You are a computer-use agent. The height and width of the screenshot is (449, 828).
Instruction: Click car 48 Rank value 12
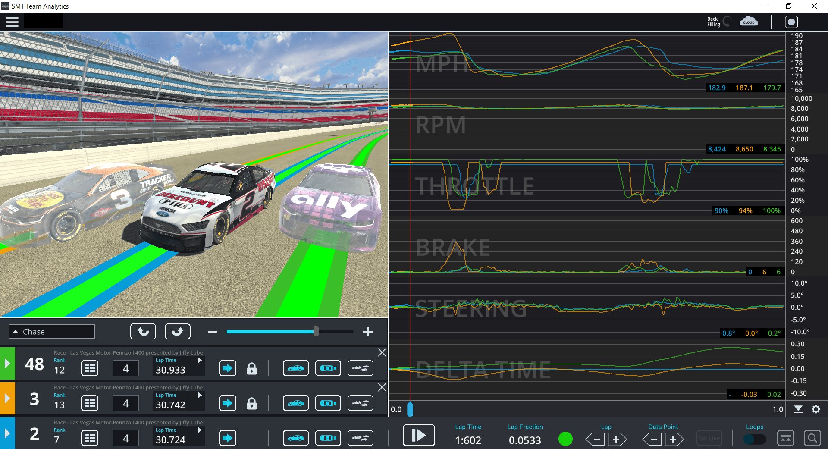tap(60, 370)
